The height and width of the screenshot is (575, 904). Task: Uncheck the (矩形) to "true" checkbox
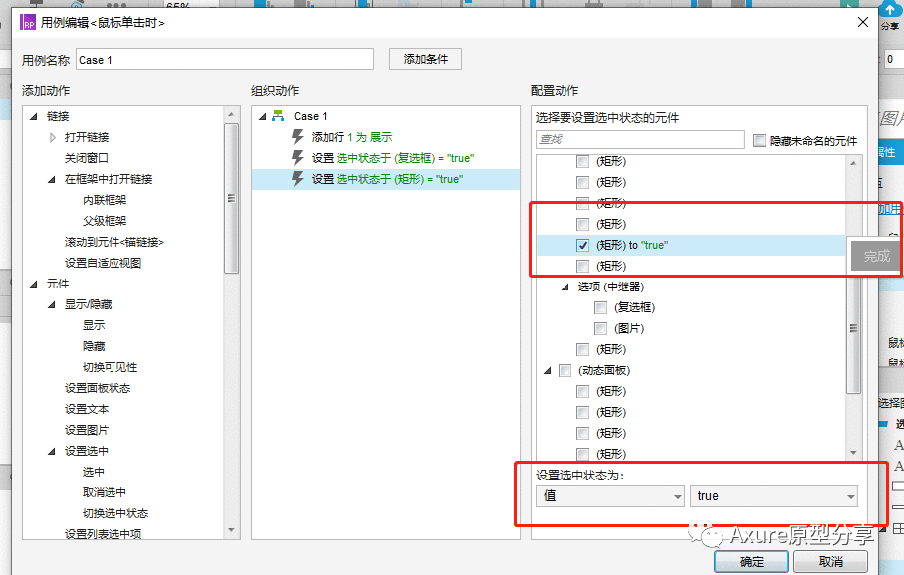[x=582, y=245]
